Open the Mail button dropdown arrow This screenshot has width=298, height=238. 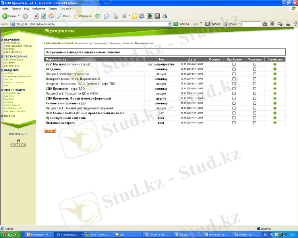(110, 16)
